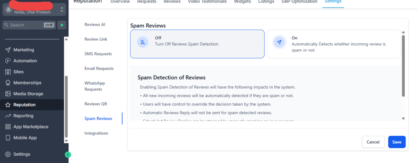
Task: Click the location account avatar icon
Action: point(9,10)
